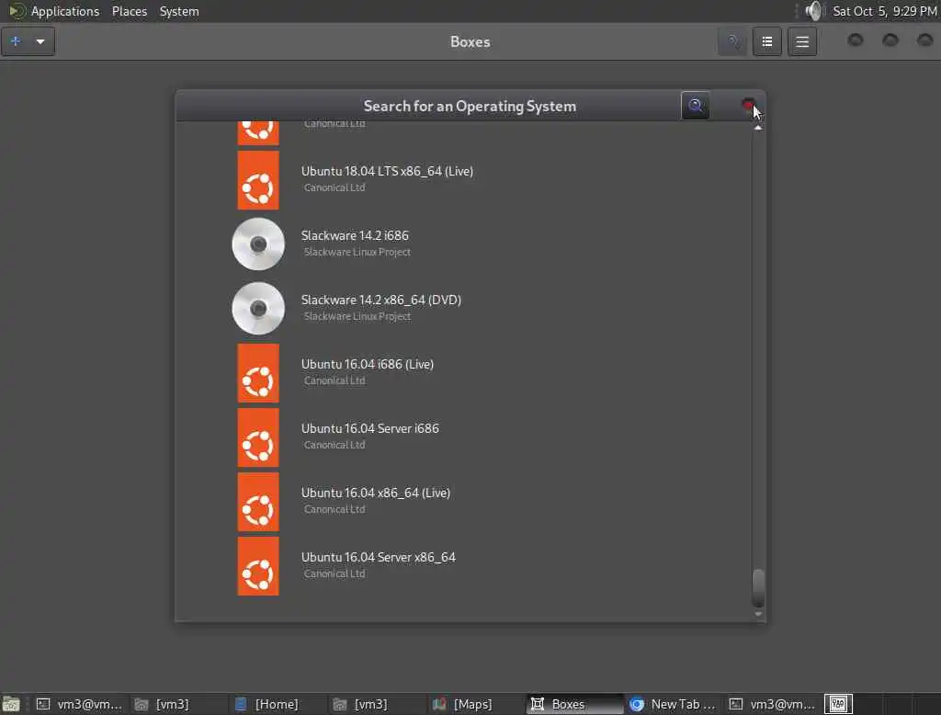Click the Slackware 14.2 i686 disc icon
941x715 pixels.
[x=258, y=244]
